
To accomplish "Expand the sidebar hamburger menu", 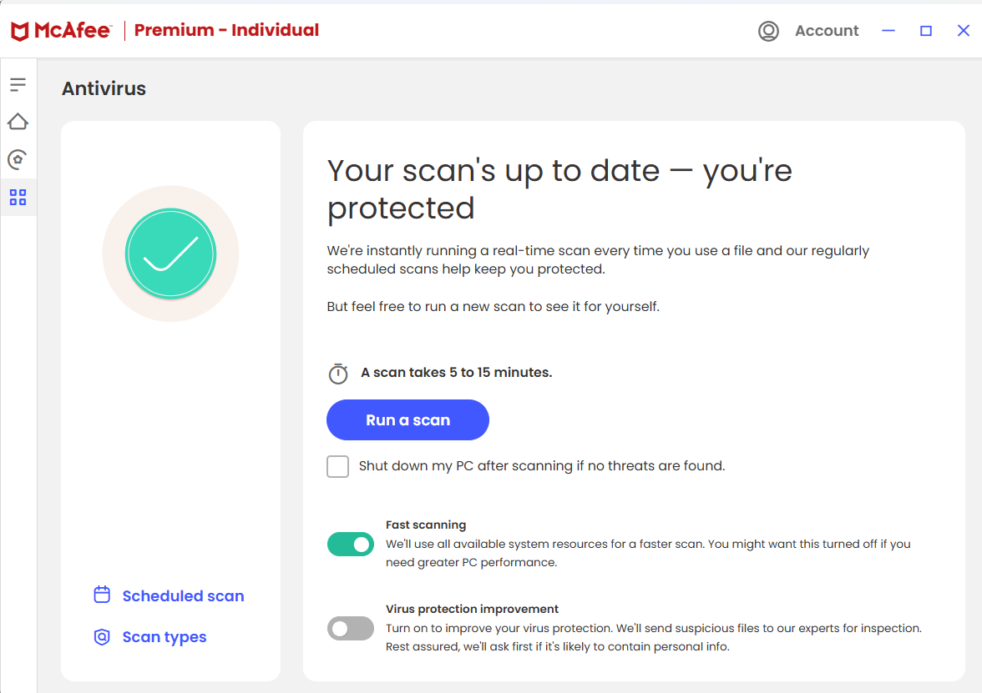I will point(18,84).
